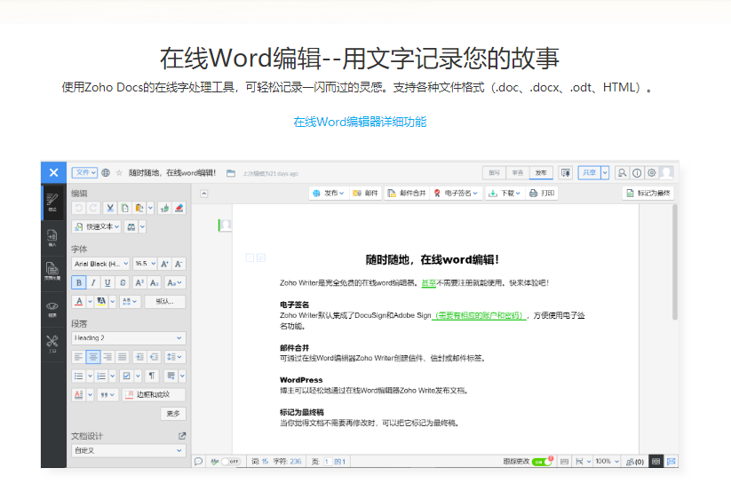Expand the 100% zoom dropdown
Screen dimensions: 731x499
point(607,461)
